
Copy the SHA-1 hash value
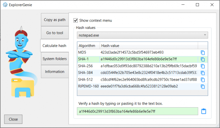tap(203, 59)
